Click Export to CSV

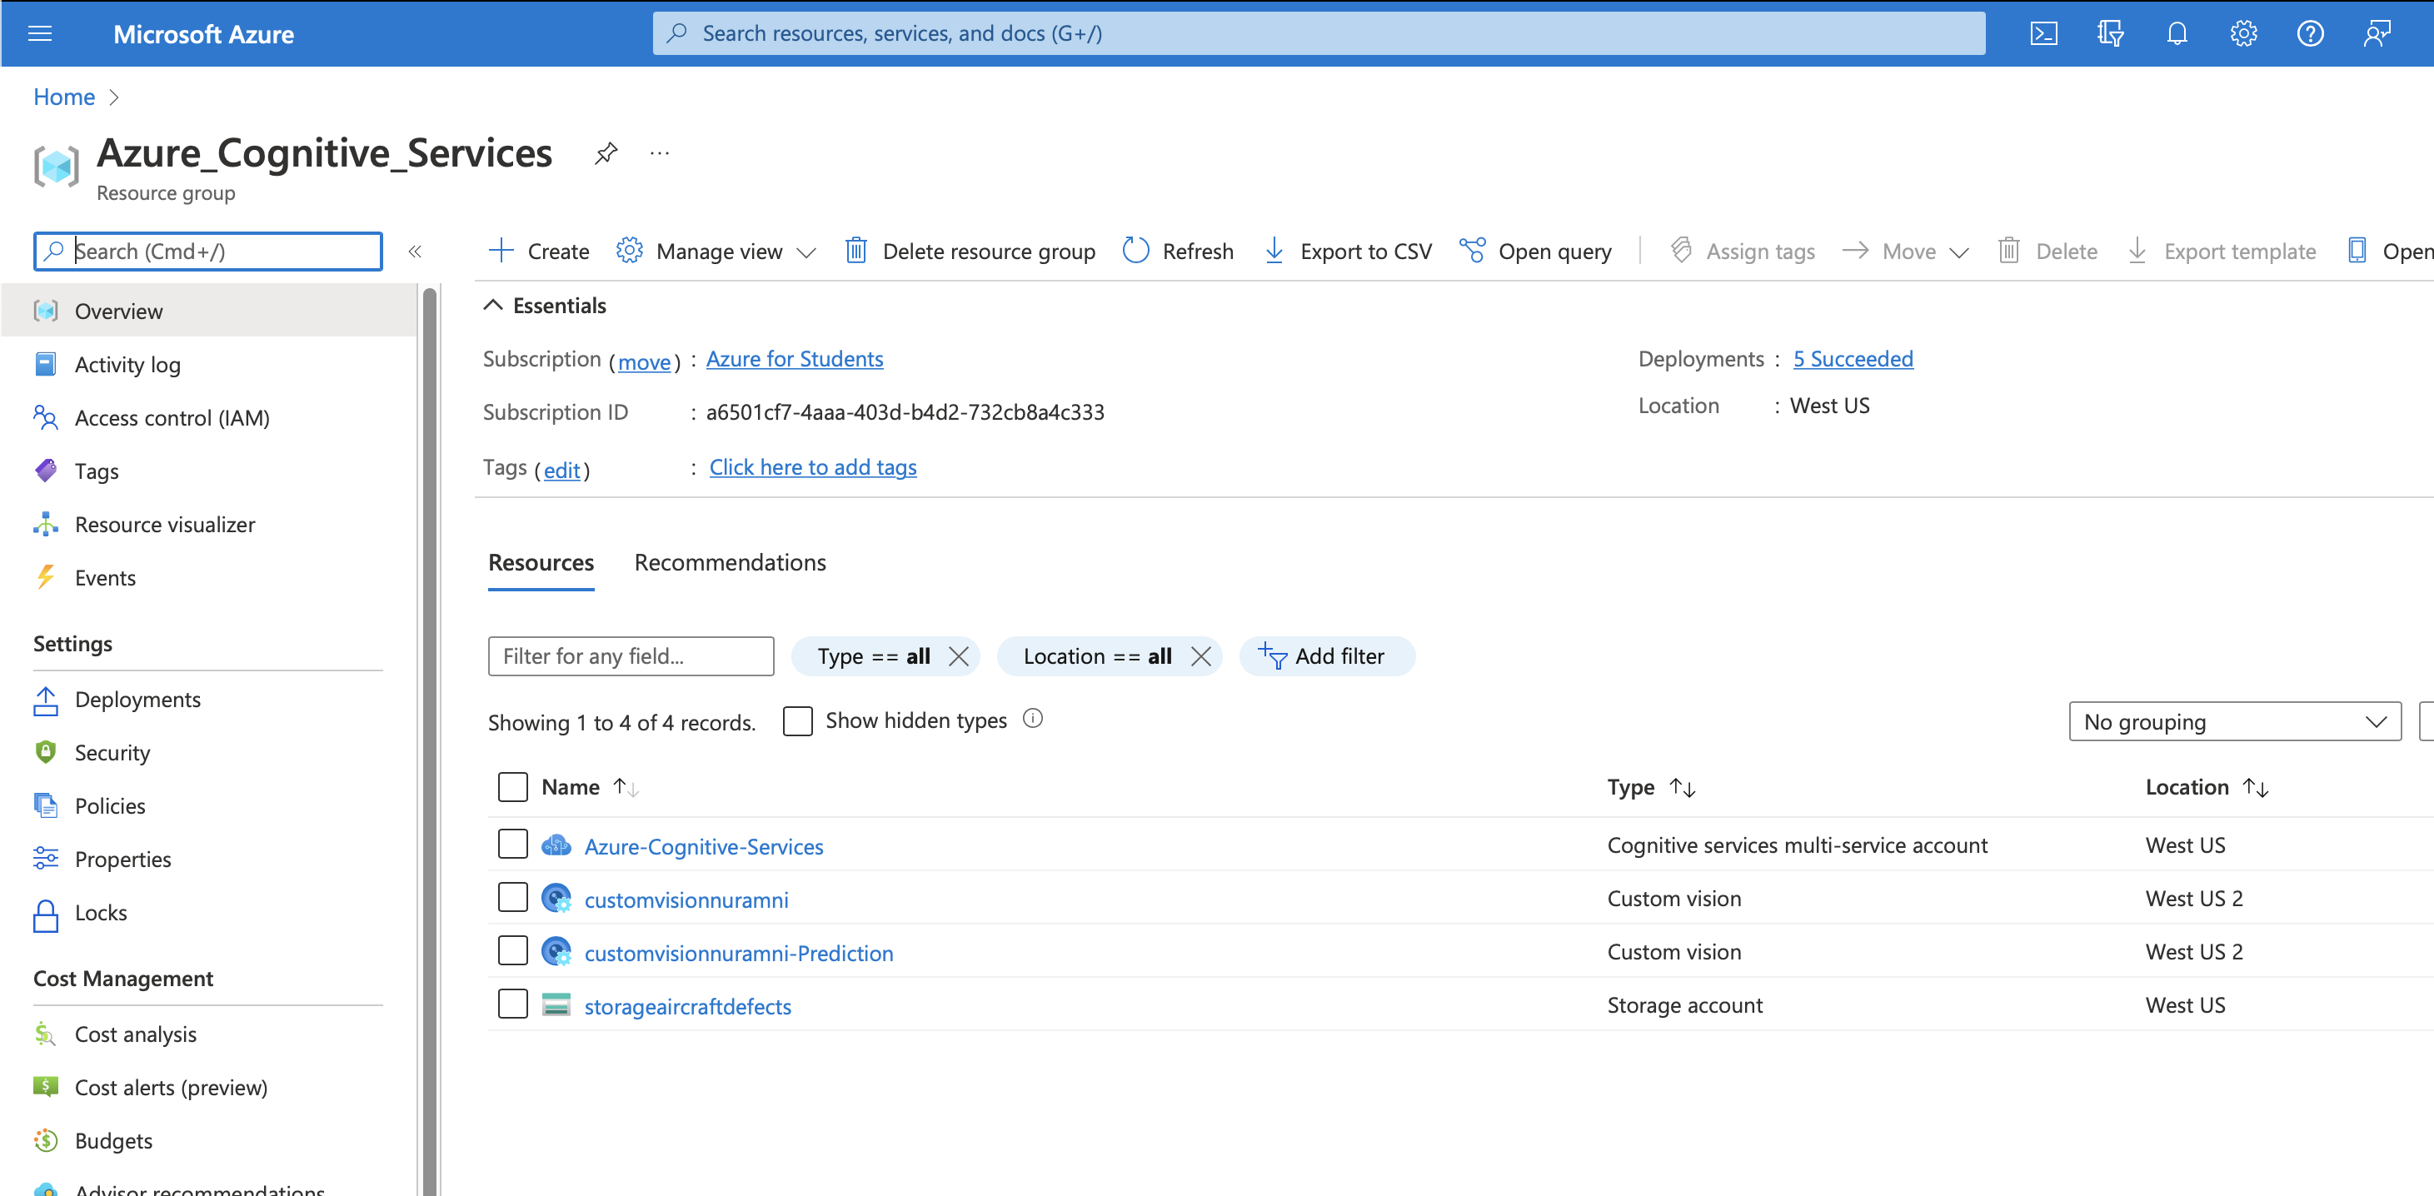click(1349, 252)
